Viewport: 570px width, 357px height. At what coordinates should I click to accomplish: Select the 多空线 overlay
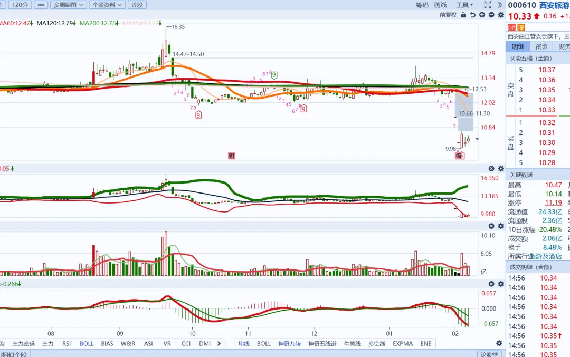click(377, 344)
